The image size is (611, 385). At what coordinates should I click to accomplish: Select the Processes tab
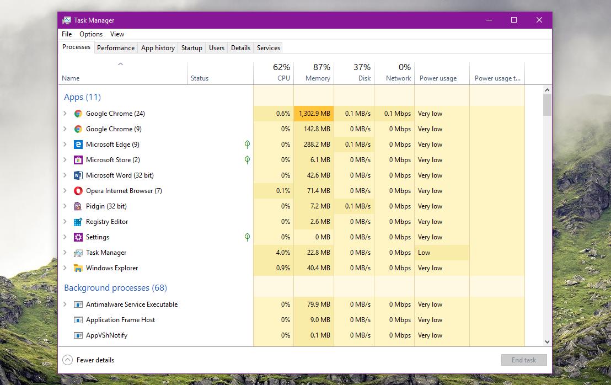click(76, 47)
